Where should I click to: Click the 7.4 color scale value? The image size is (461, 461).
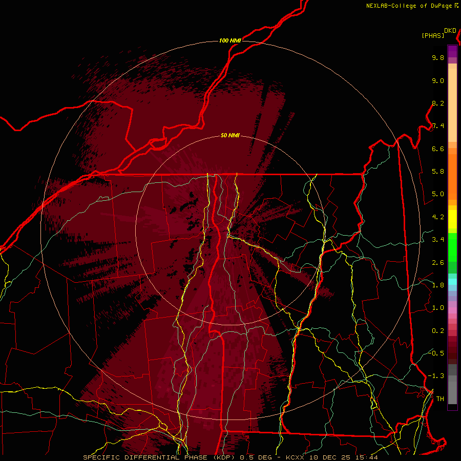point(438,126)
